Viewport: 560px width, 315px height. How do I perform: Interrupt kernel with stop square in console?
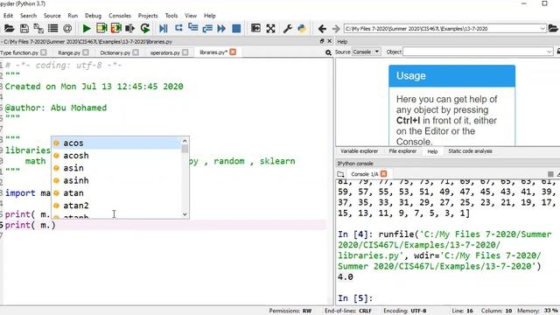(x=550, y=174)
